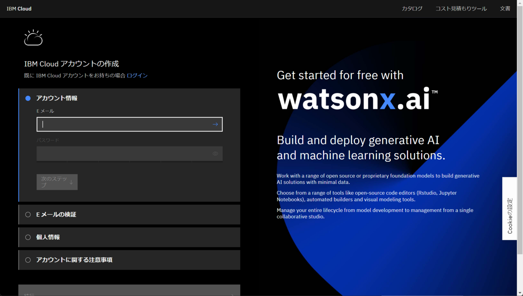Toggle password visibility eye icon
The width and height of the screenshot is (523, 296).
click(x=215, y=153)
